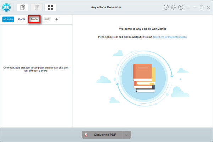
Task: Switch to the Nook tab
Action: point(47,19)
